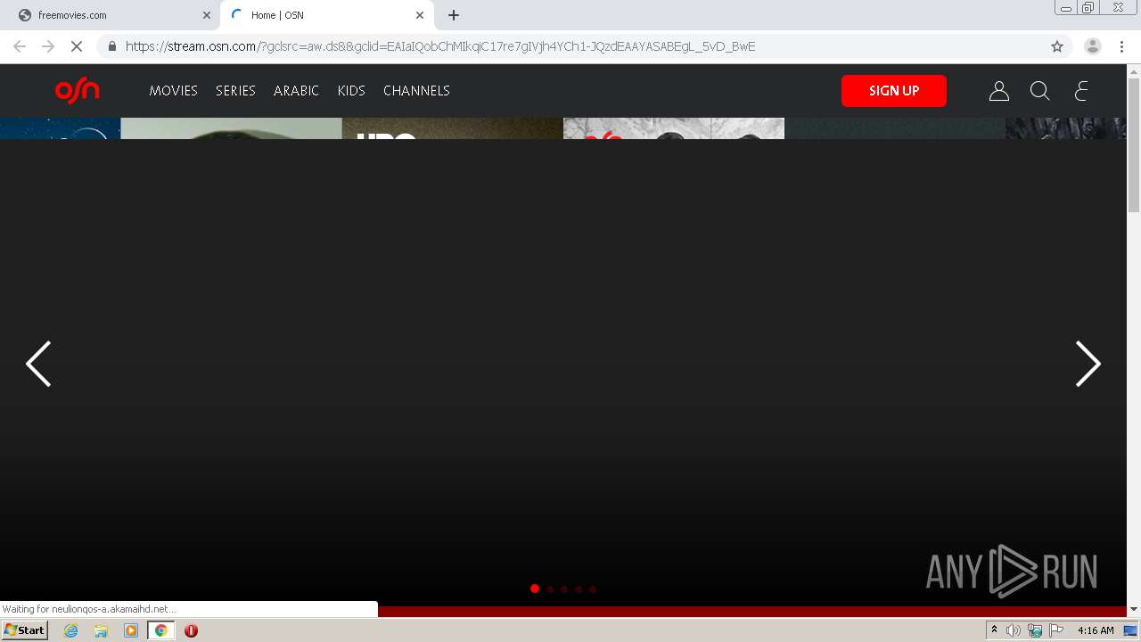The image size is (1141, 642).
Task: Open Windows Media Player from the taskbar
Action: click(x=131, y=630)
